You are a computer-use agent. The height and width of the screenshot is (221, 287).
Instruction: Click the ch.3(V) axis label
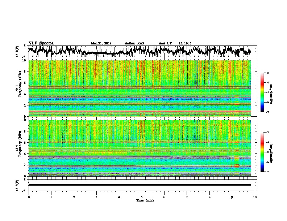(x=17, y=185)
